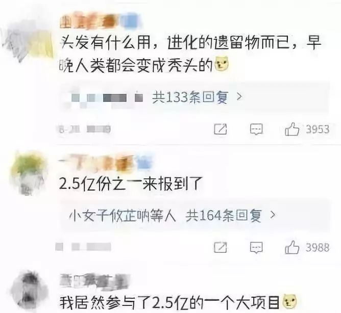Open first commenter's avatar

pyautogui.click(x=28, y=42)
